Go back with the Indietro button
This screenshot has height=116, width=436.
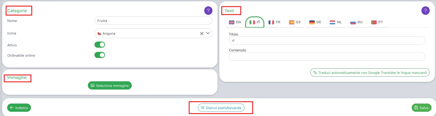(x=19, y=108)
